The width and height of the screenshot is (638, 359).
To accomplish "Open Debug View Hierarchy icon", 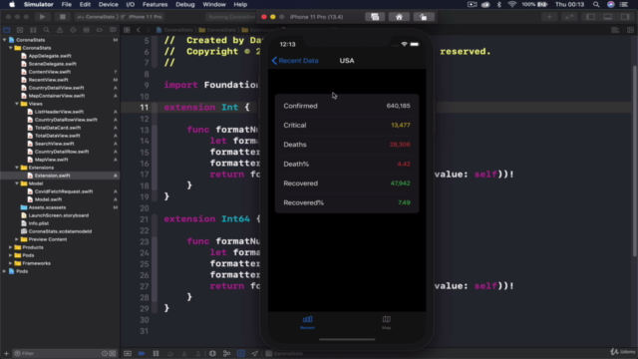I will [212, 354].
